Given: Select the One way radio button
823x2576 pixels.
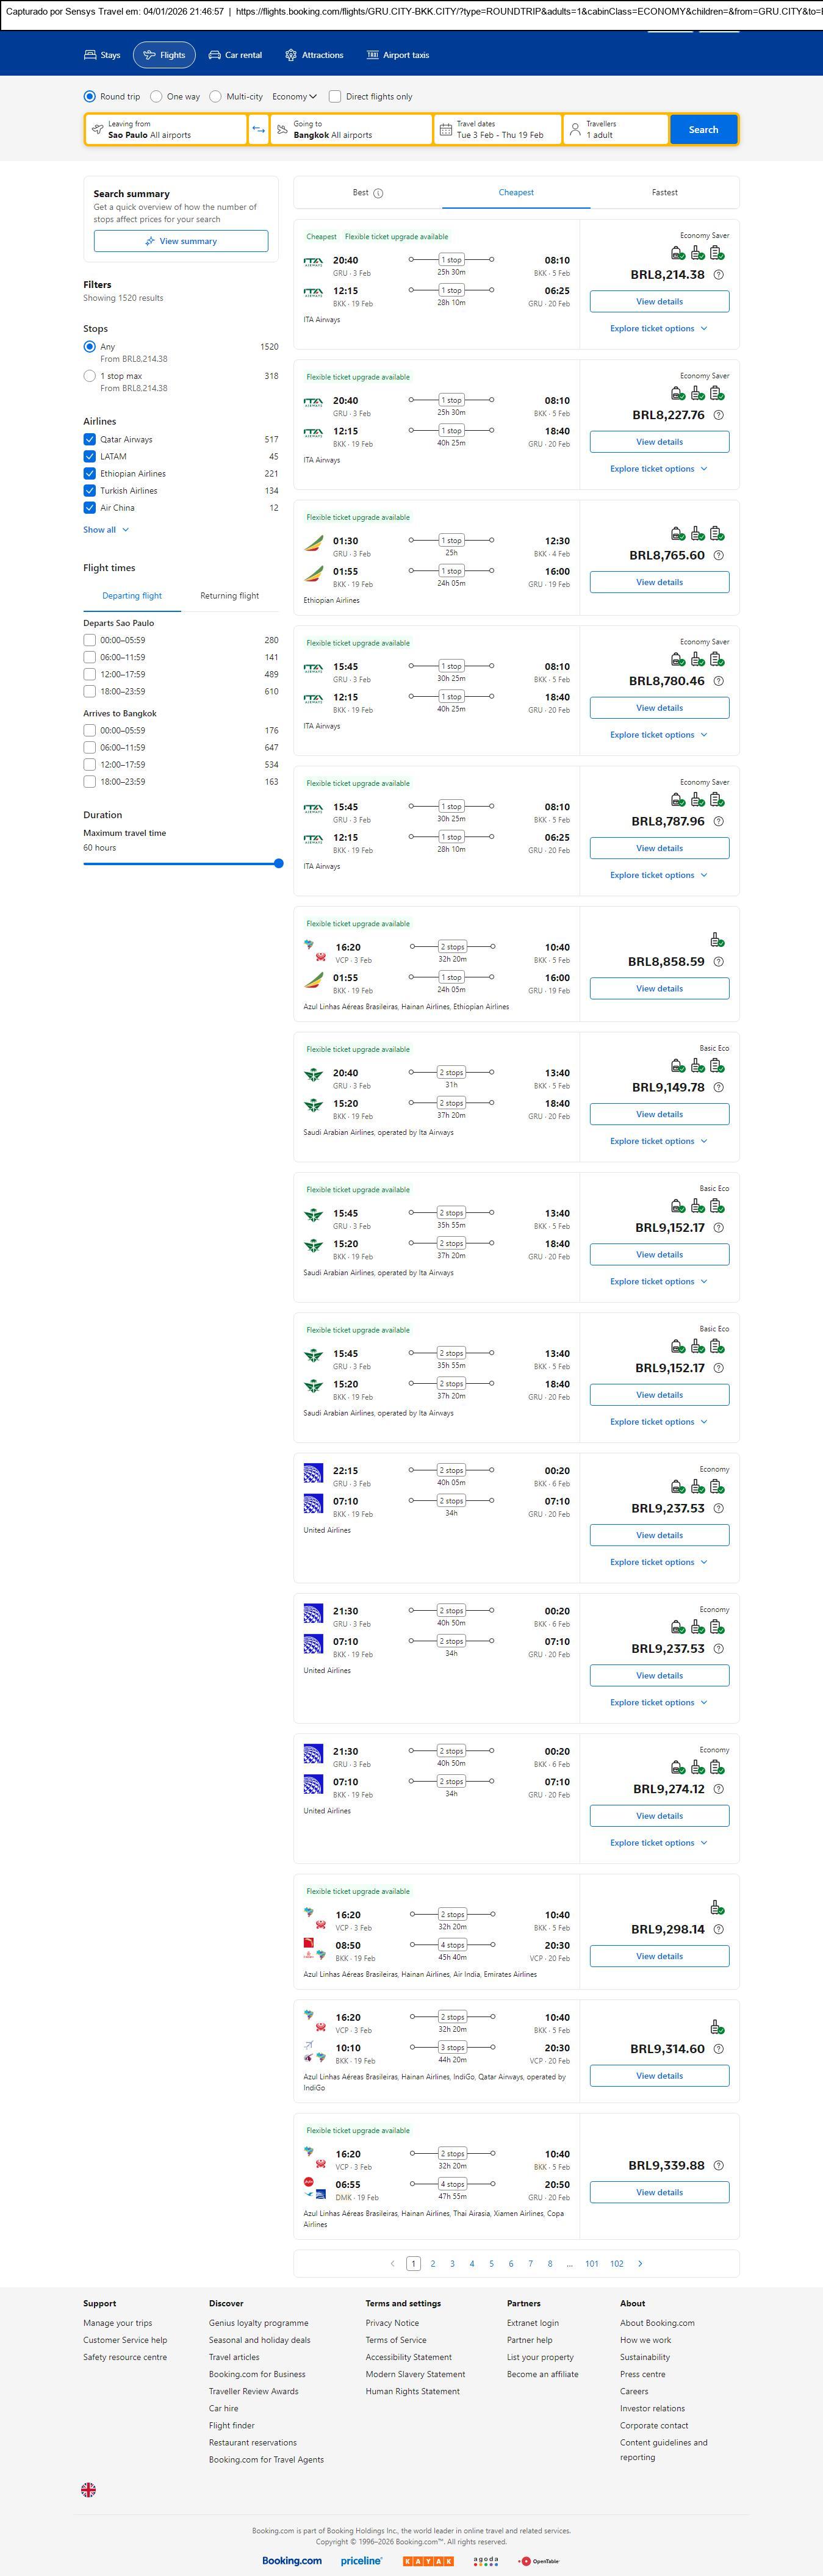Looking at the screenshot, I should (156, 97).
